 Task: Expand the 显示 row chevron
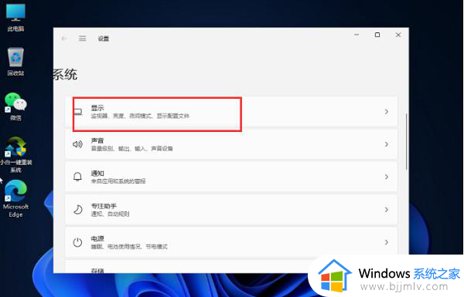point(387,112)
